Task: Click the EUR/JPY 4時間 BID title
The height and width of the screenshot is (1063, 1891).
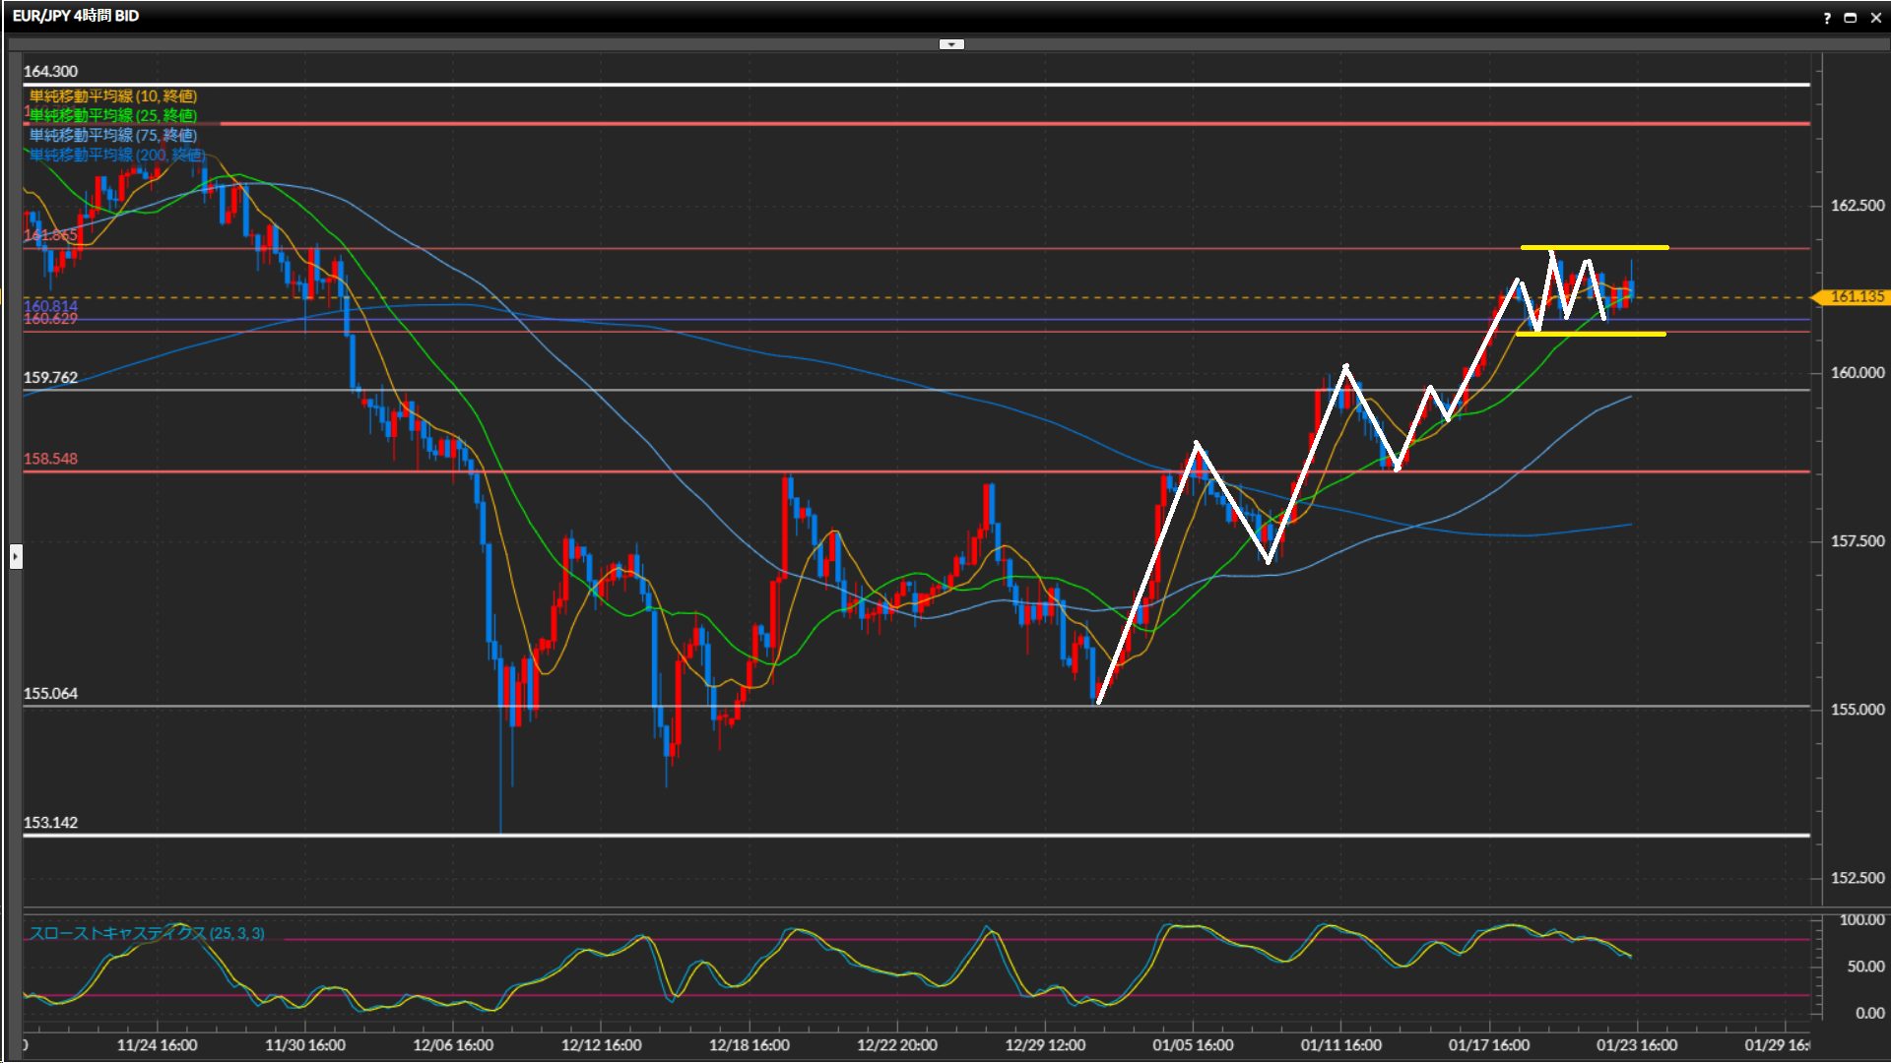Action: [x=76, y=16]
